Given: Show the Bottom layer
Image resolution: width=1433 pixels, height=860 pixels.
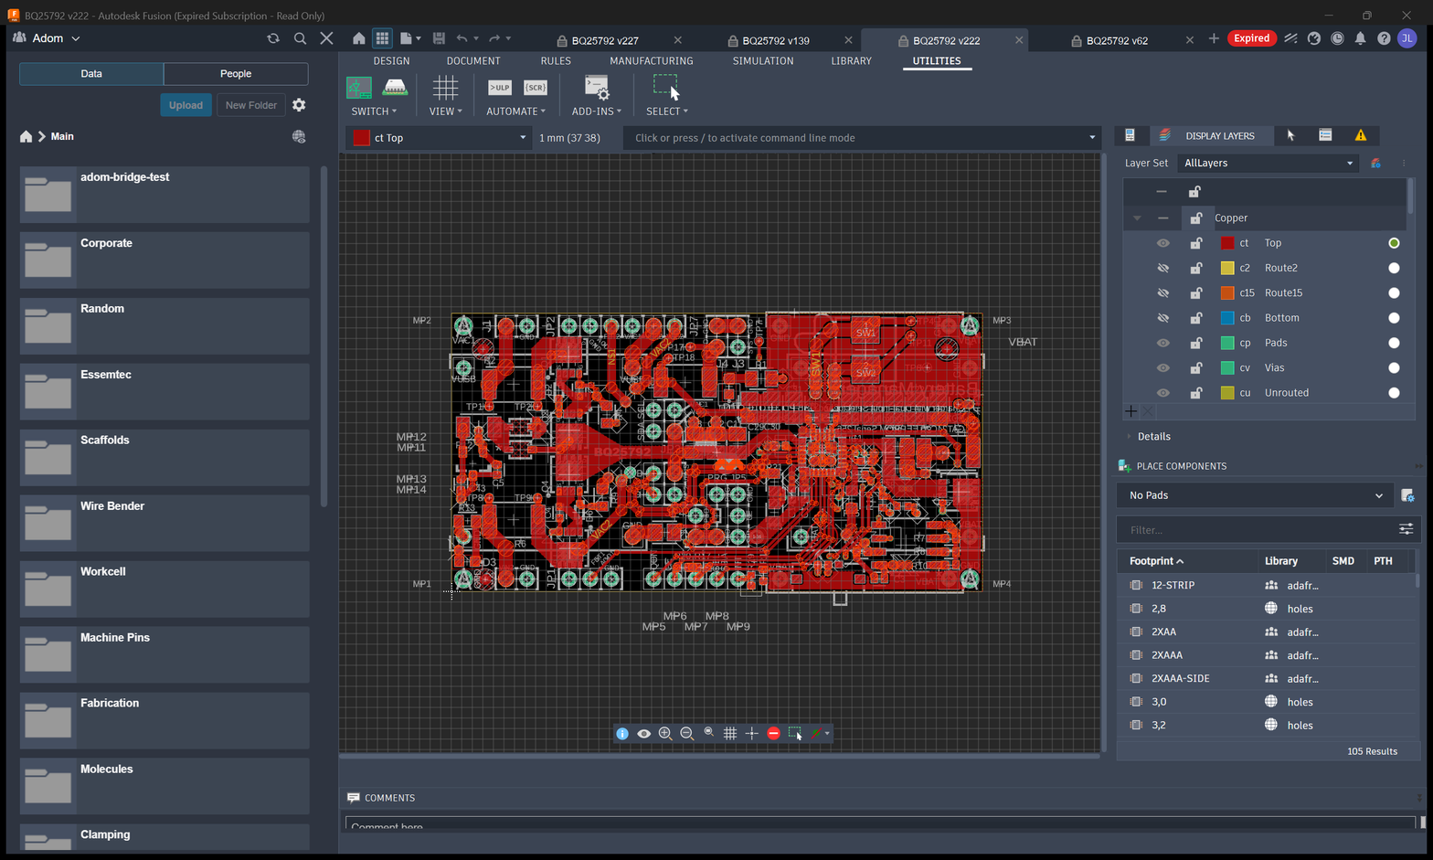Looking at the screenshot, I should click(x=1163, y=318).
